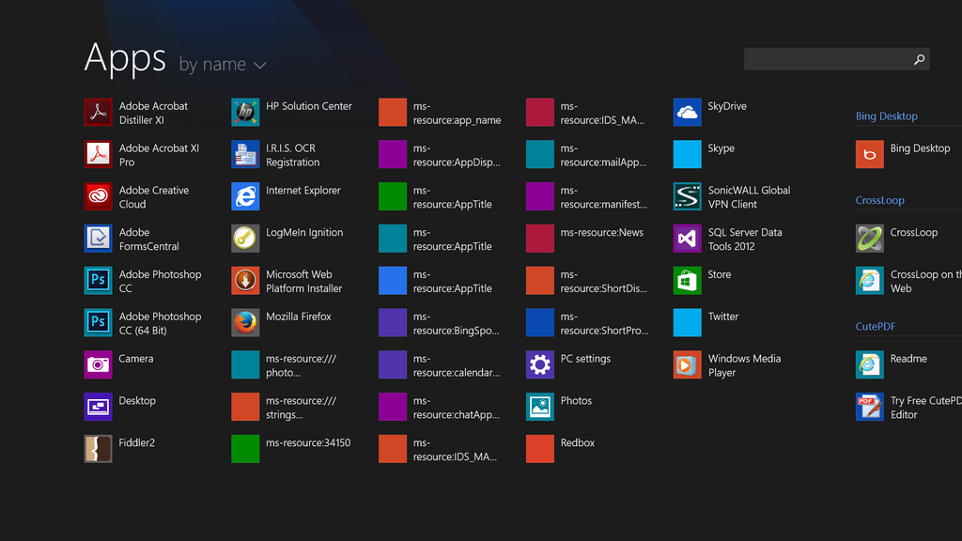Viewport: 962px width, 541px height.
Task: Open the 'ms-resource:News' label
Action: [x=602, y=233]
